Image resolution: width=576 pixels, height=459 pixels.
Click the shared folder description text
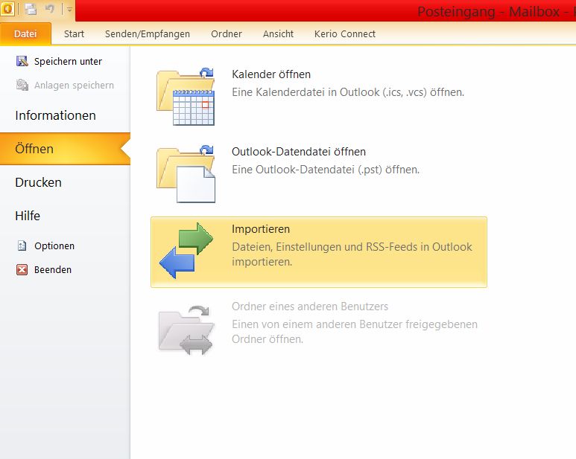pos(355,332)
